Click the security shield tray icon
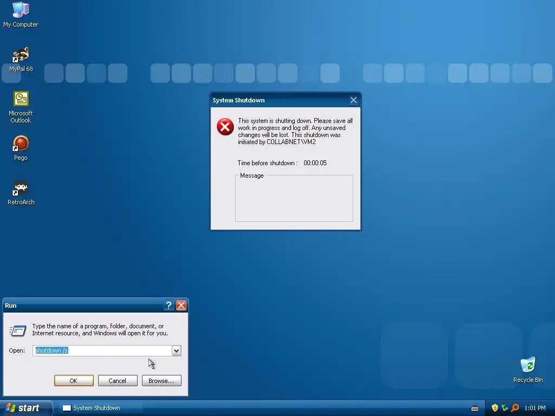Image resolution: width=555 pixels, height=416 pixels. click(495, 408)
